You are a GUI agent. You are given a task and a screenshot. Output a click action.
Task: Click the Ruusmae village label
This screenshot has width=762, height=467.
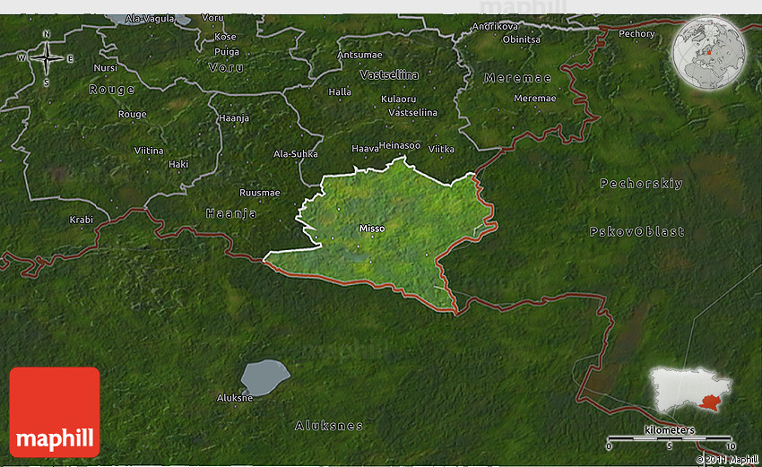259,193
